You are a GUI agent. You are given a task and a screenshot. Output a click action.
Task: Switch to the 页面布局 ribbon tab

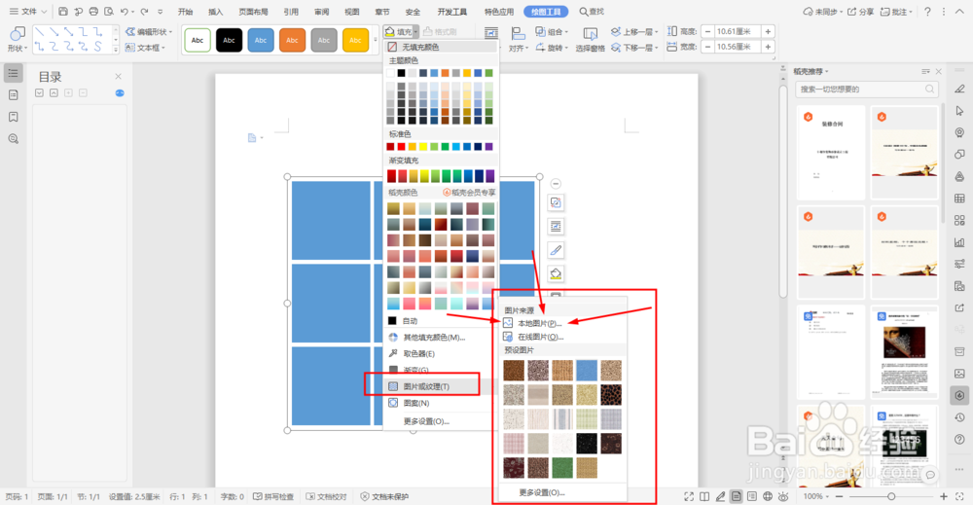coord(253,12)
